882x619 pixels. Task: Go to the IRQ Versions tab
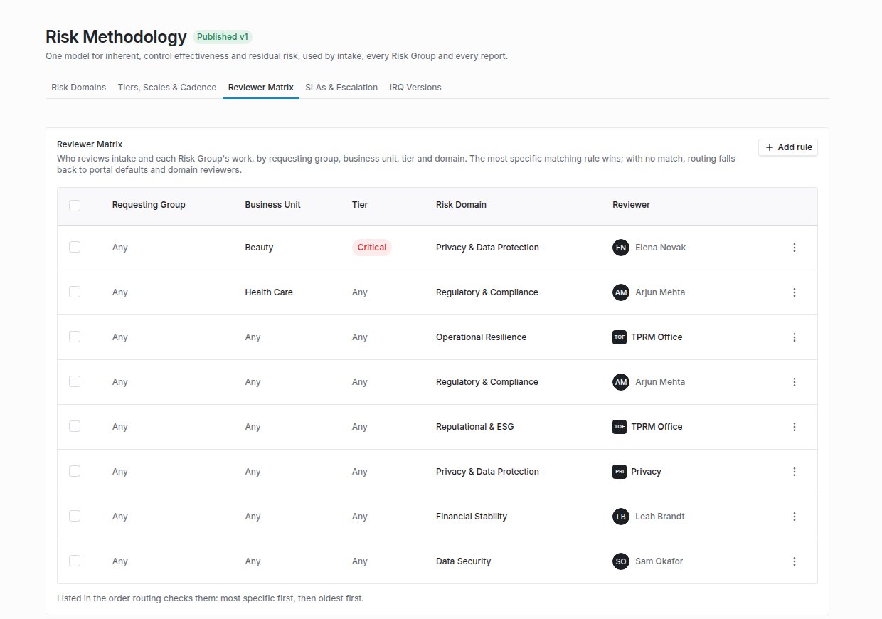[x=415, y=88]
